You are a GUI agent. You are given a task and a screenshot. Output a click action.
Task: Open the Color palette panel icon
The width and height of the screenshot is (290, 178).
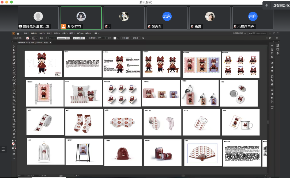[272, 63]
